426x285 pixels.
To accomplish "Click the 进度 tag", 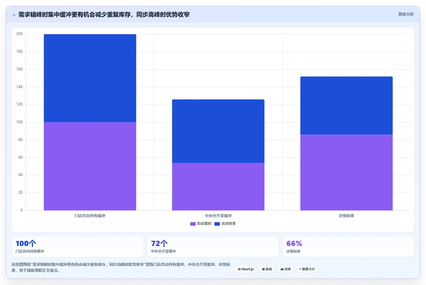I will tap(286, 269).
